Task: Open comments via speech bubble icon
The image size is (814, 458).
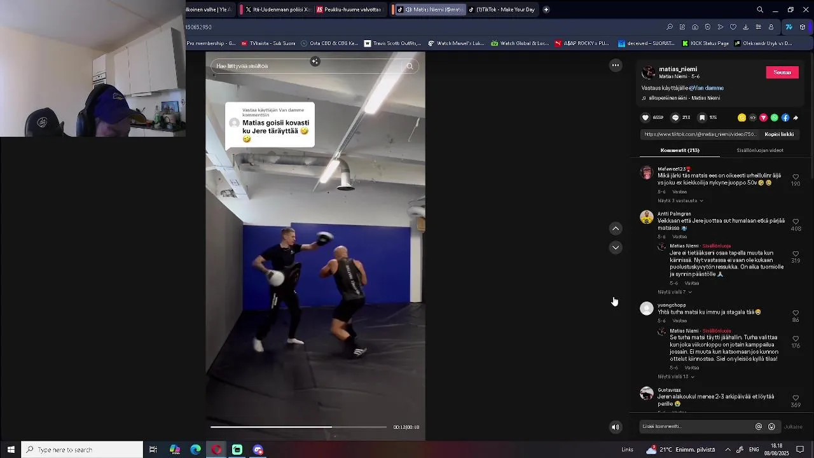Action: (x=675, y=118)
